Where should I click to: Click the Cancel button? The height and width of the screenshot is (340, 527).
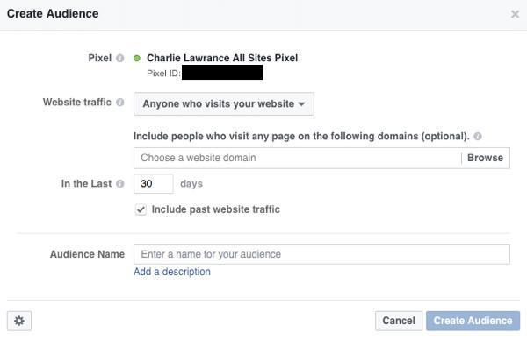pos(399,321)
